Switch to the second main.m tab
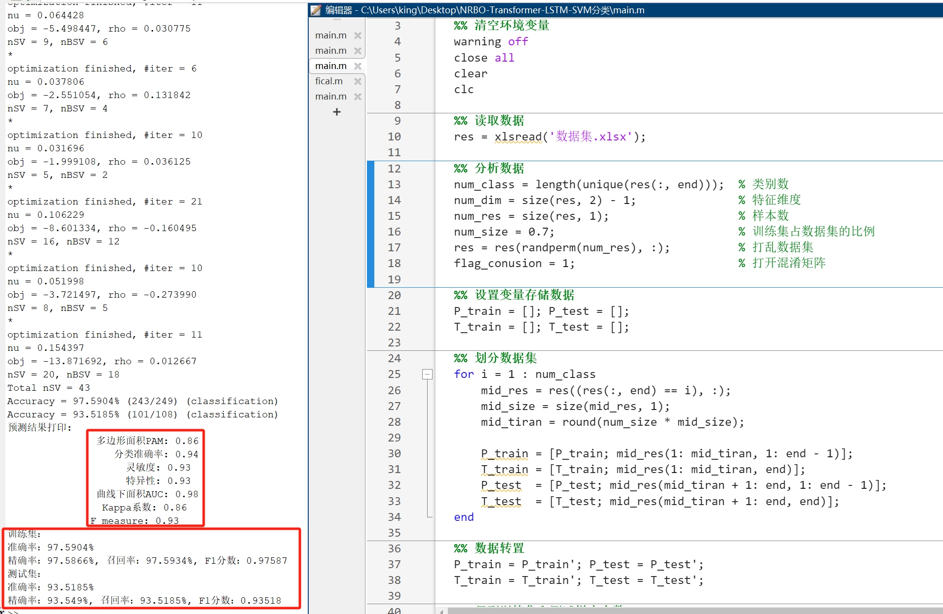 point(330,50)
